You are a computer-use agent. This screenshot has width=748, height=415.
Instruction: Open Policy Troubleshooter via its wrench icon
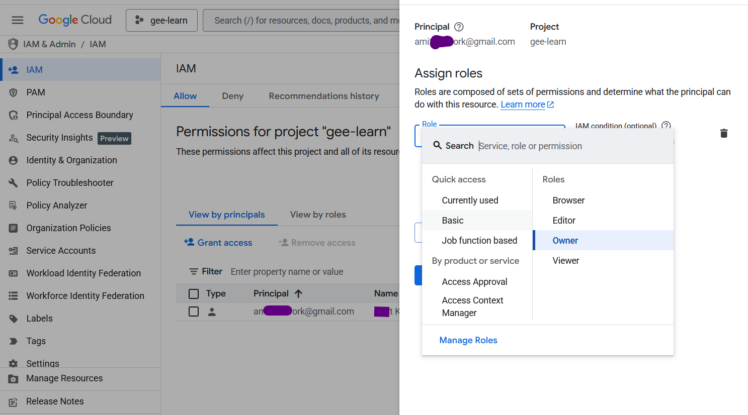pos(13,182)
